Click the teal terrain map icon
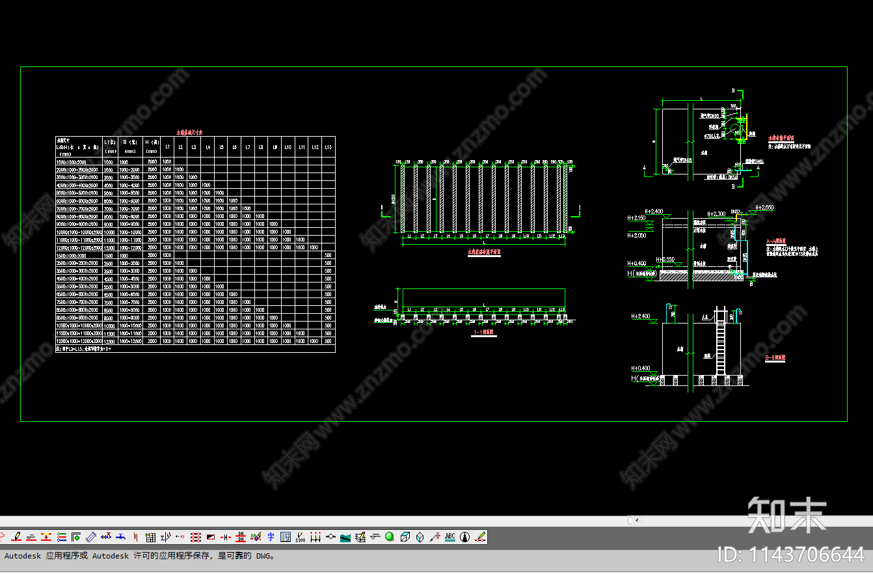This screenshot has height=580, width=873. pyautogui.click(x=345, y=537)
